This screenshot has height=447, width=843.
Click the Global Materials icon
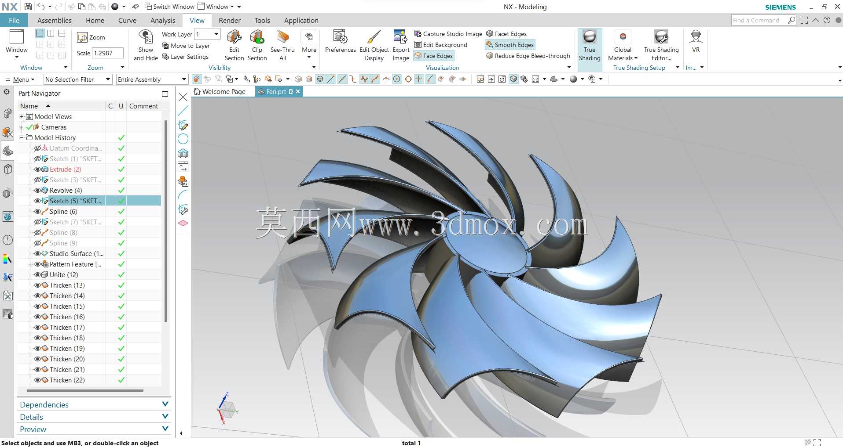coord(623,36)
